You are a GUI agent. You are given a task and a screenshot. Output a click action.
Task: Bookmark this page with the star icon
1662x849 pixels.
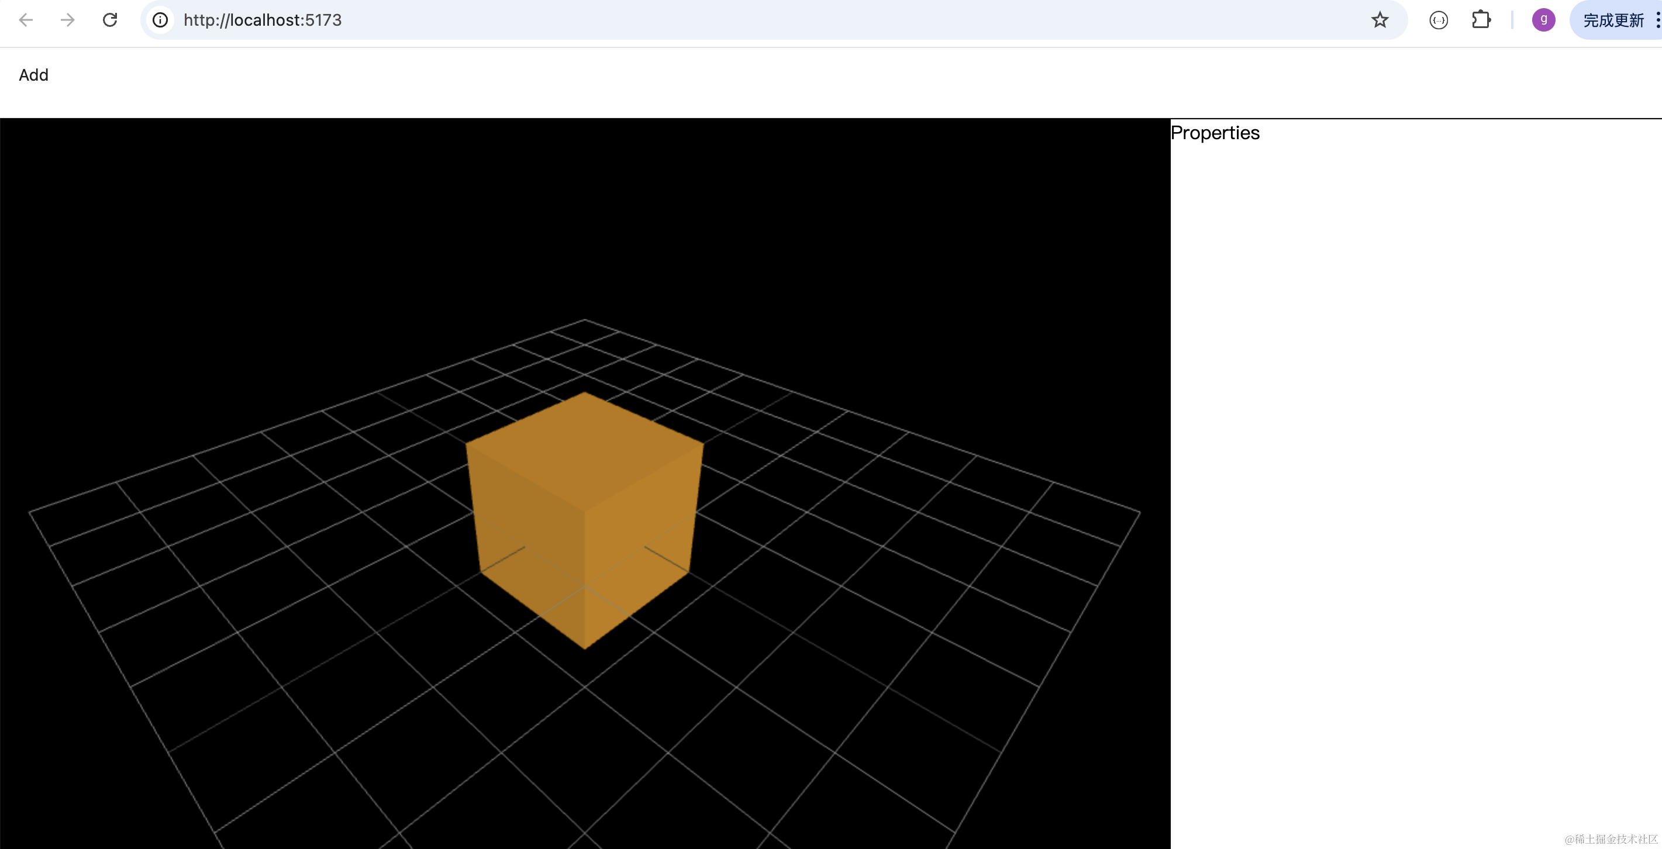click(1380, 20)
